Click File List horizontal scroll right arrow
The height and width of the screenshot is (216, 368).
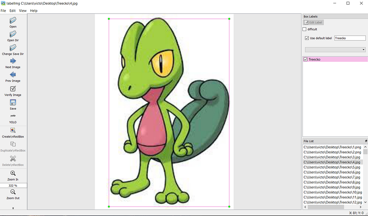point(361,207)
